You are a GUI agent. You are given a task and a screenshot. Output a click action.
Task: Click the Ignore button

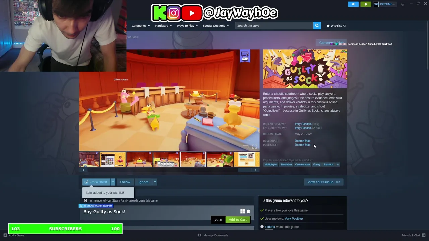[143, 182]
